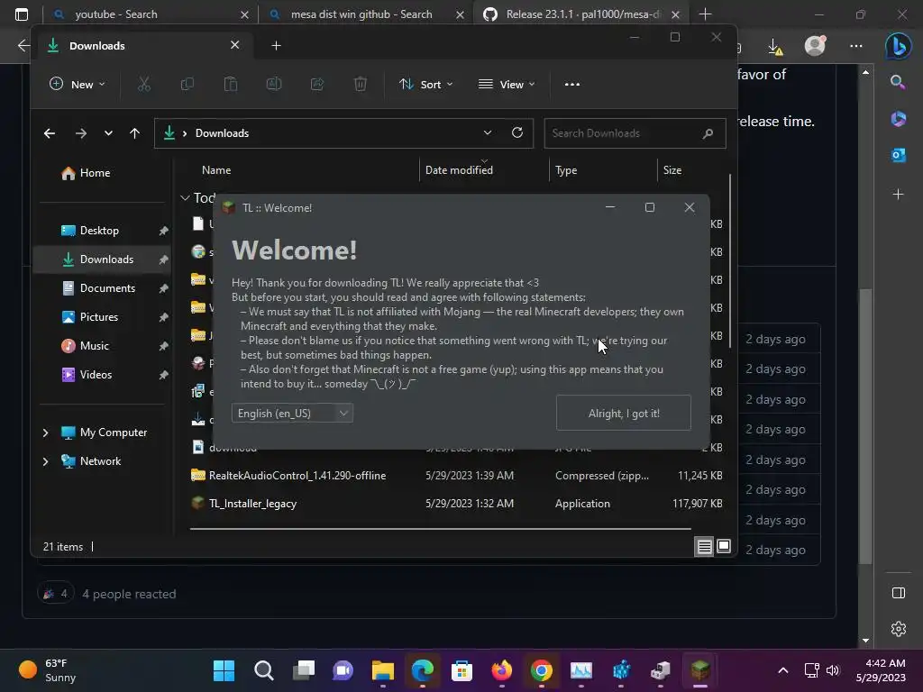The width and height of the screenshot is (923, 692).
Task: Open the Edge profile avatar
Action: (815, 45)
